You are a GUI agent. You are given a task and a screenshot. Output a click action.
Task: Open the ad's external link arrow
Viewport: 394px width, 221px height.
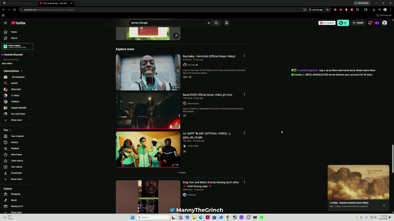176,36
